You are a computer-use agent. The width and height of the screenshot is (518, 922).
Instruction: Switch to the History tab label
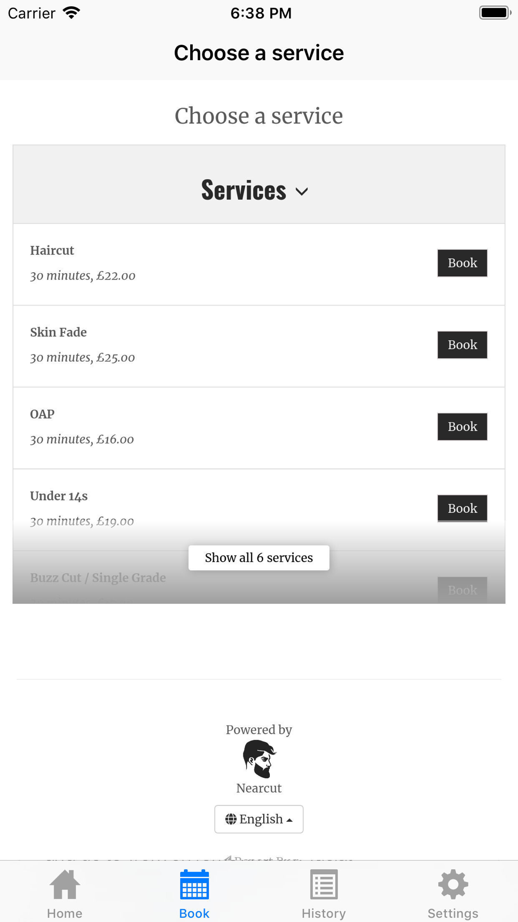click(324, 913)
